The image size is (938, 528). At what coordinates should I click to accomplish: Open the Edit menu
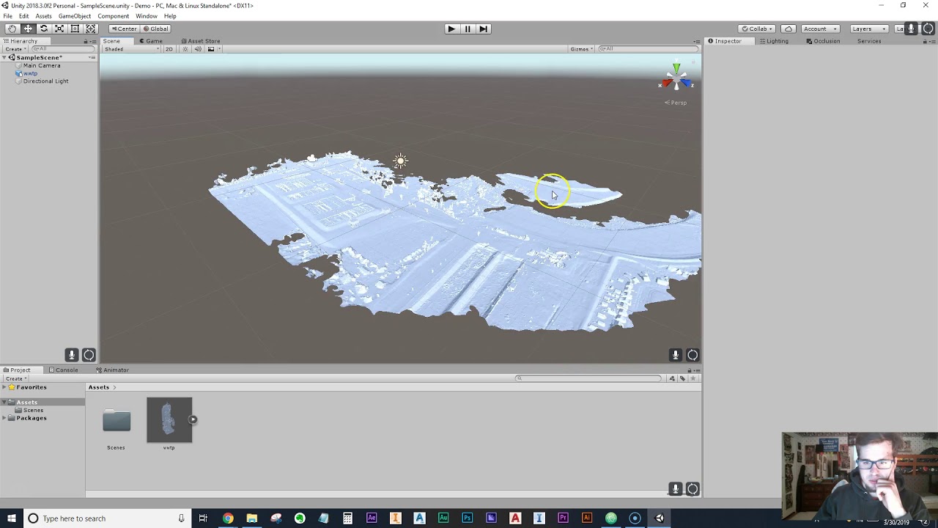click(x=24, y=16)
